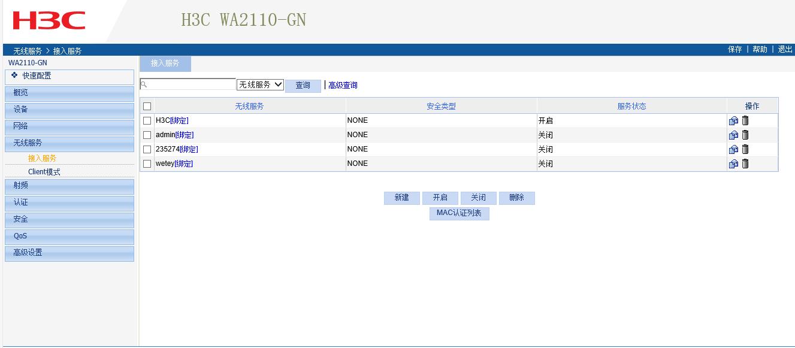Click the H3C logo
Image resolution: width=795 pixels, height=348 pixels.
point(49,20)
